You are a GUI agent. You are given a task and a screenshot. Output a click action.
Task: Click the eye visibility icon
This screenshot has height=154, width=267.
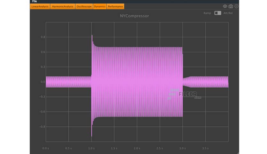click(x=225, y=6)
